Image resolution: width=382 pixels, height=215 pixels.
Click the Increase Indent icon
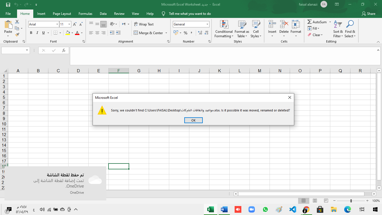[118, 33]
